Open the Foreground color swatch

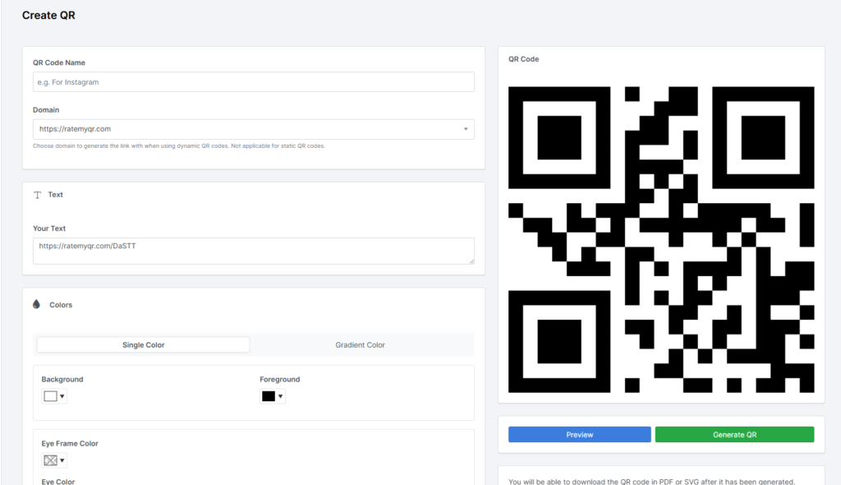(x=269, y=396)
